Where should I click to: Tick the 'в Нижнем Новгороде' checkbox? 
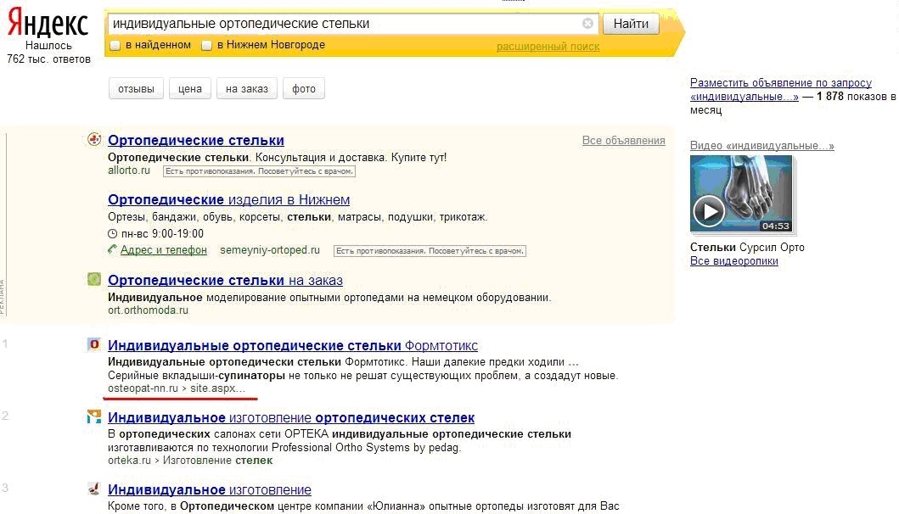click(206, 45)
